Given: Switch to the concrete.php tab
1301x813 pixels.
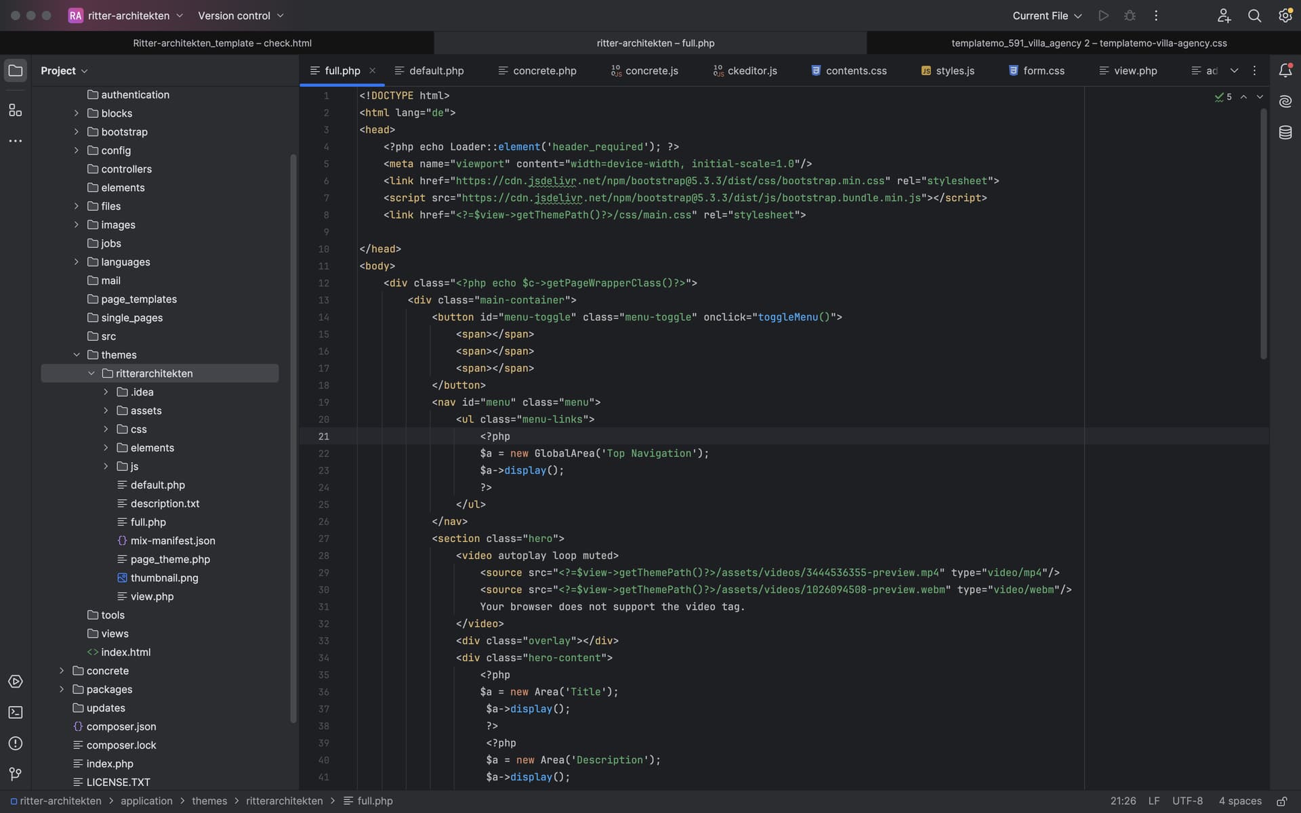Looking at the screenshot, I should (x=537, y=70).
